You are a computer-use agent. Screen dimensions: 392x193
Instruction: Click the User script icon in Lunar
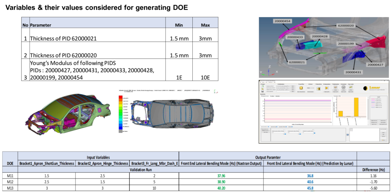(351, 87)
